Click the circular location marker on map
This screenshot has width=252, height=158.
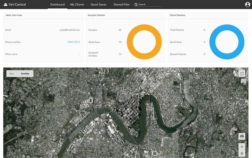[155, 154]
